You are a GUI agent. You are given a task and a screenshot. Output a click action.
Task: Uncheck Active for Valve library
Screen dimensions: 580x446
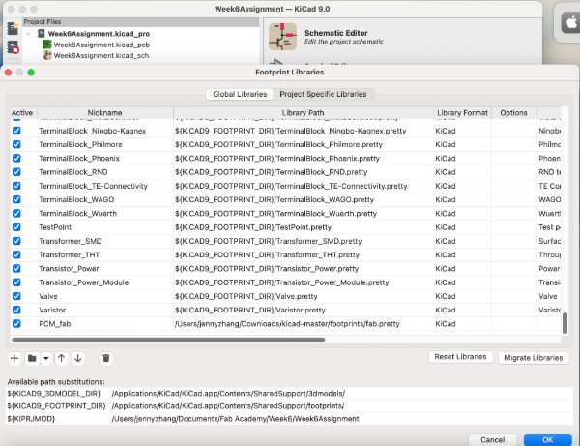(16, 296)
